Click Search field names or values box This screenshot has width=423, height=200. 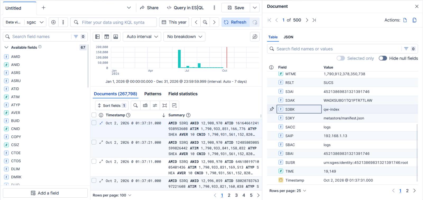click(334, 49)
